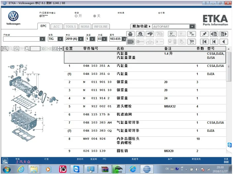Expand the 附加功能 menu
The height and width of the screenshot is (175, 233).
[x=141, y=26]
